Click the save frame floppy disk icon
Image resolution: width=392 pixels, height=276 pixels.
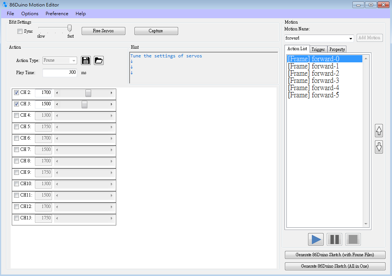(86, 60)
